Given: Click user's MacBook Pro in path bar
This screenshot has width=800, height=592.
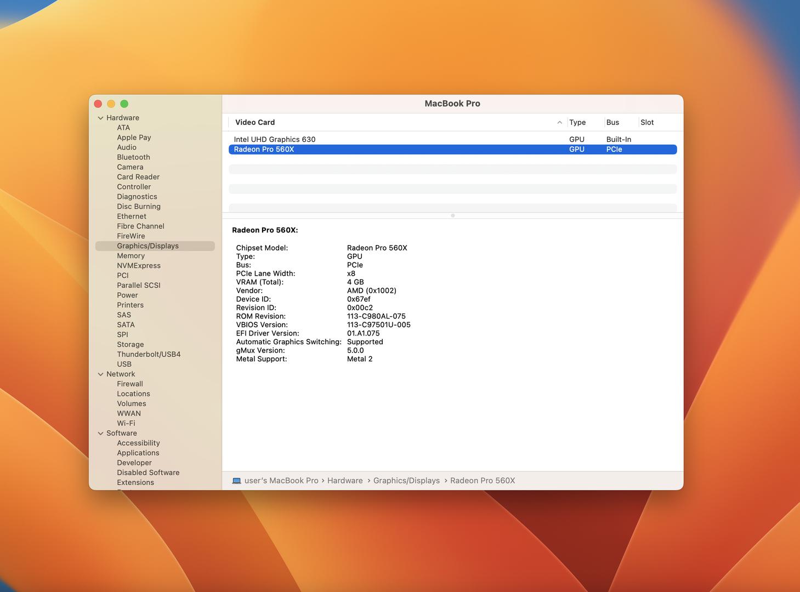Looking at the screenshot, I should 281,481.
